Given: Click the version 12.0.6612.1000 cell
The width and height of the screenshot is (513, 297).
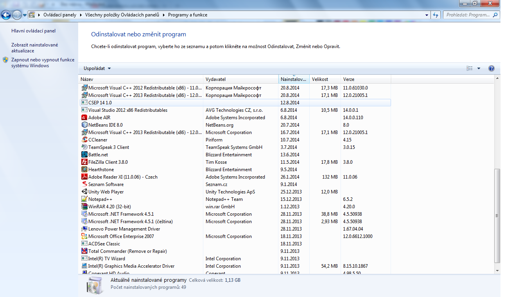Looking at the screenshot, I should click(357, 236).
